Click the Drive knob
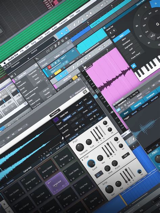 107,168
